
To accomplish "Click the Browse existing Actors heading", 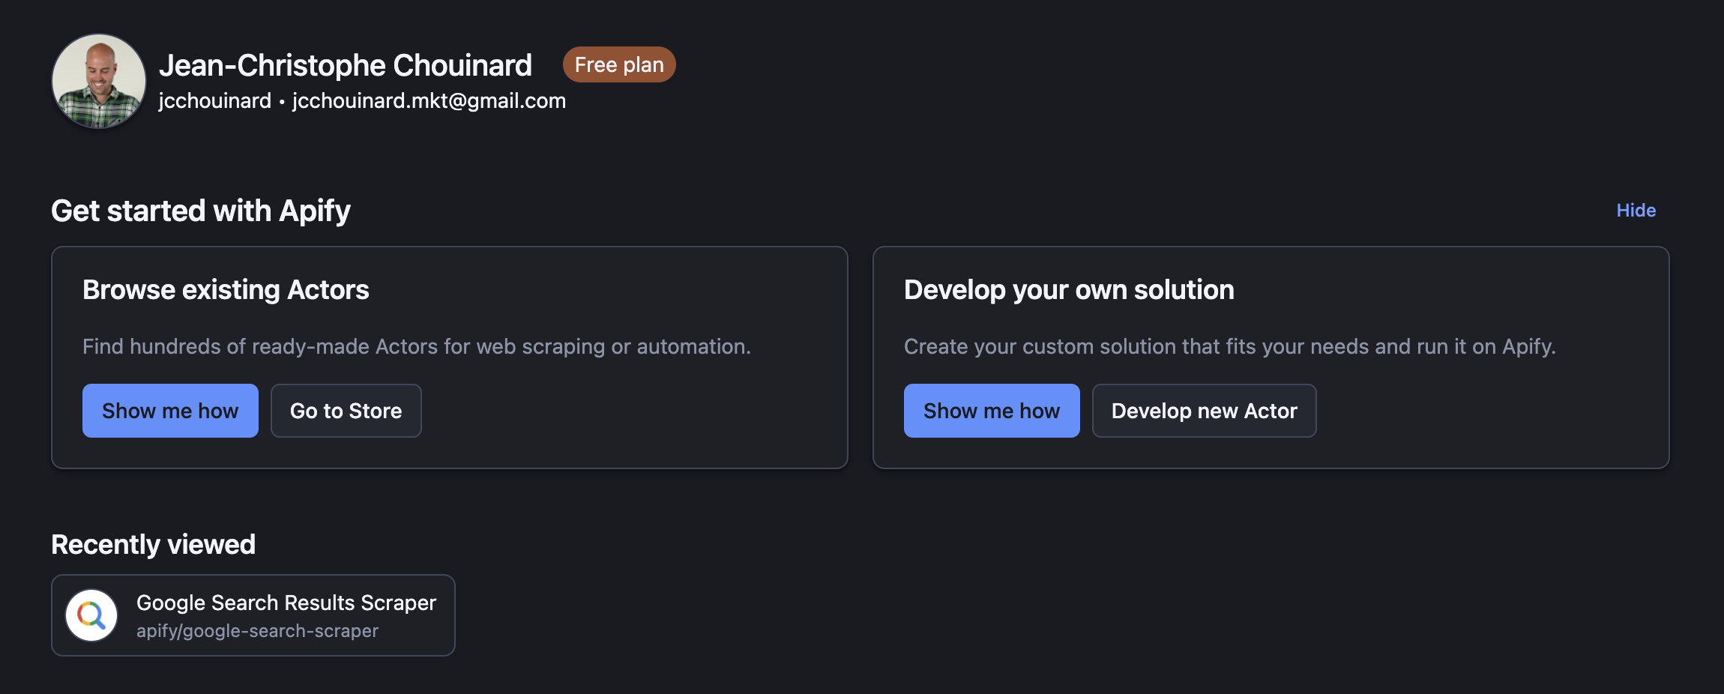I will [x=226, y=290].
